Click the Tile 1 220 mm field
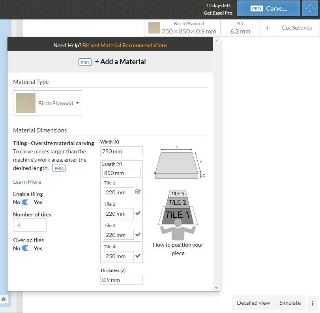 (119, 192)
